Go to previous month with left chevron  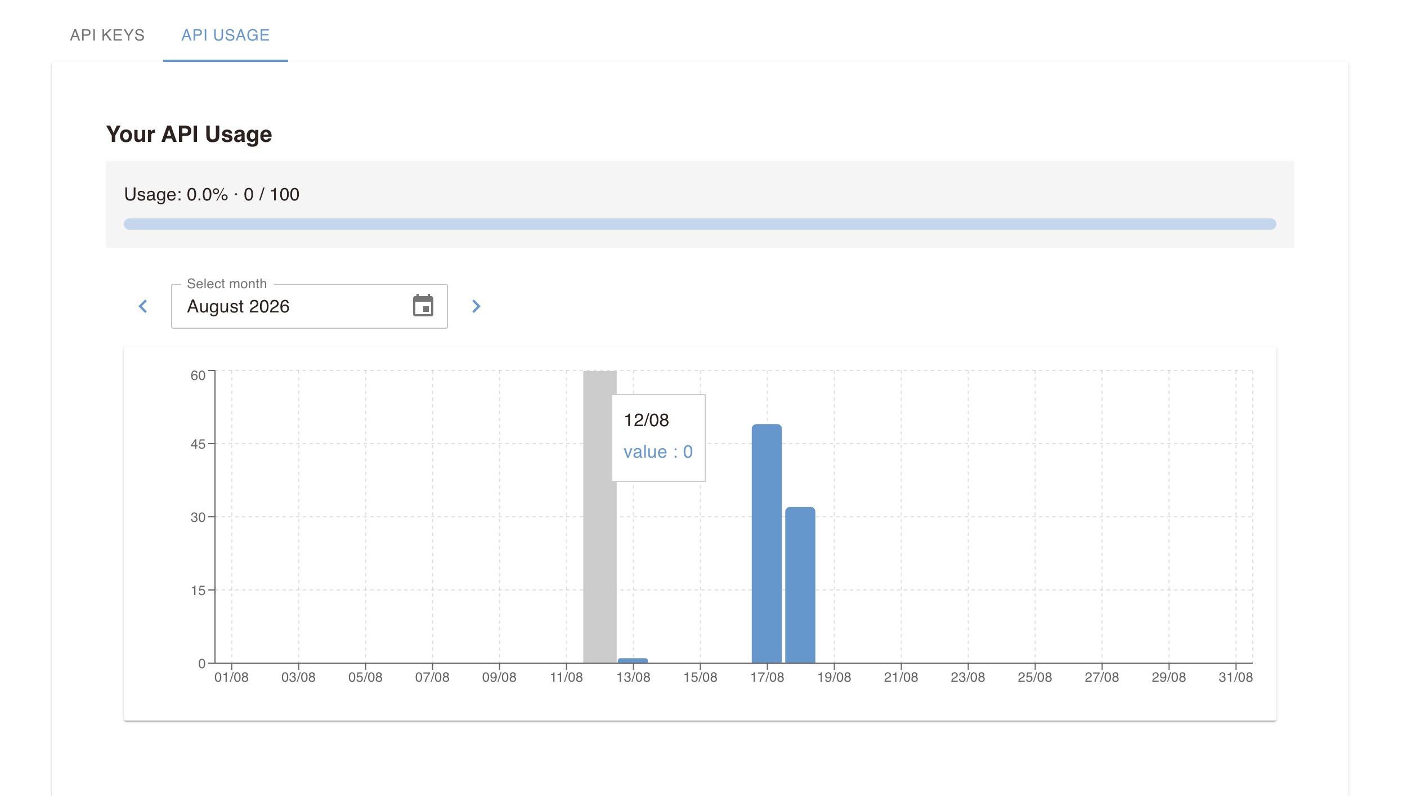[143, 306]
